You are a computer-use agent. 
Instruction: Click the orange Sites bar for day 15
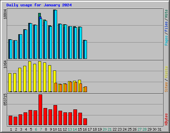[x=81, y=88]
